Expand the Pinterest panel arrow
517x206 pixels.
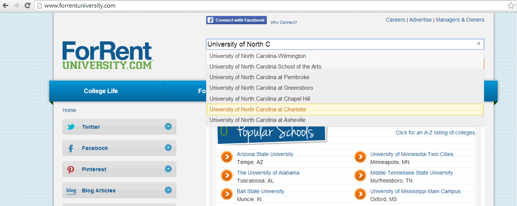coord(168,169)
